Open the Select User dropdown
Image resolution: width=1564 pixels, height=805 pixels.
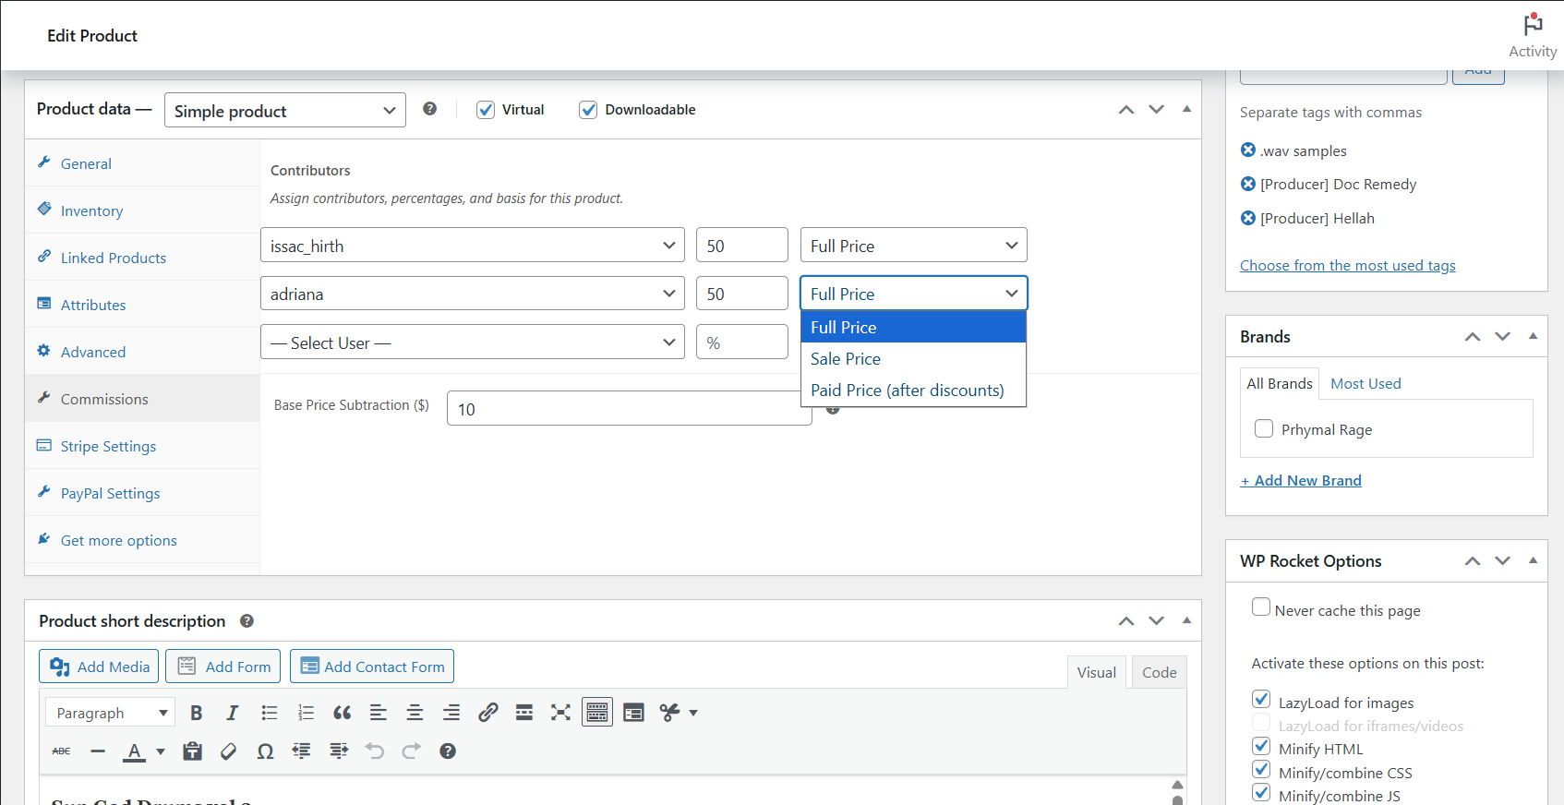[x=472, y=342]
